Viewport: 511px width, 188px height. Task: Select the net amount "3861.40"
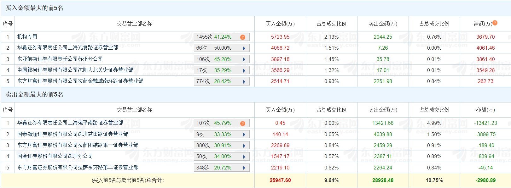click(x=486, y=59)
